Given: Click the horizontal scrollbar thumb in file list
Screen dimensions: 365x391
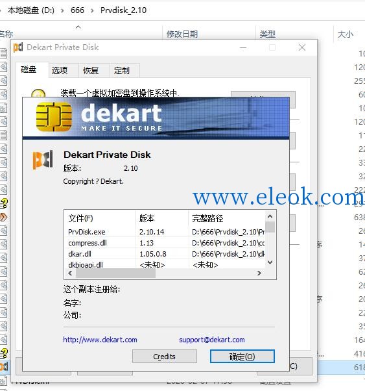Looking at the screenshot, I should coord(115,273).
